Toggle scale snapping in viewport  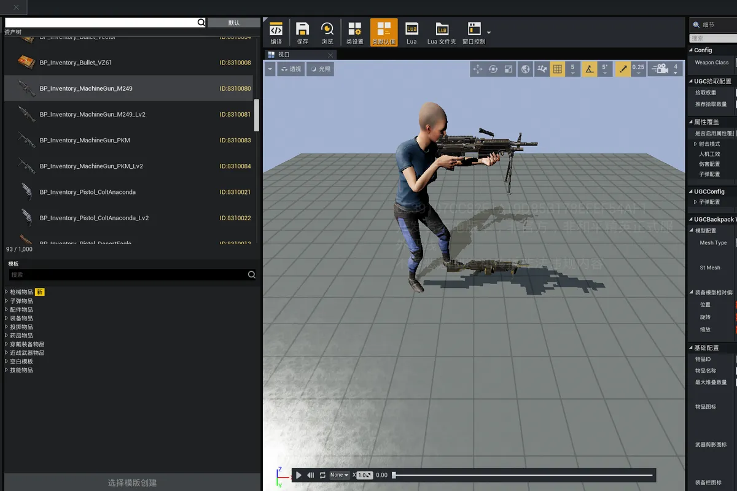(x=623, y=69)
